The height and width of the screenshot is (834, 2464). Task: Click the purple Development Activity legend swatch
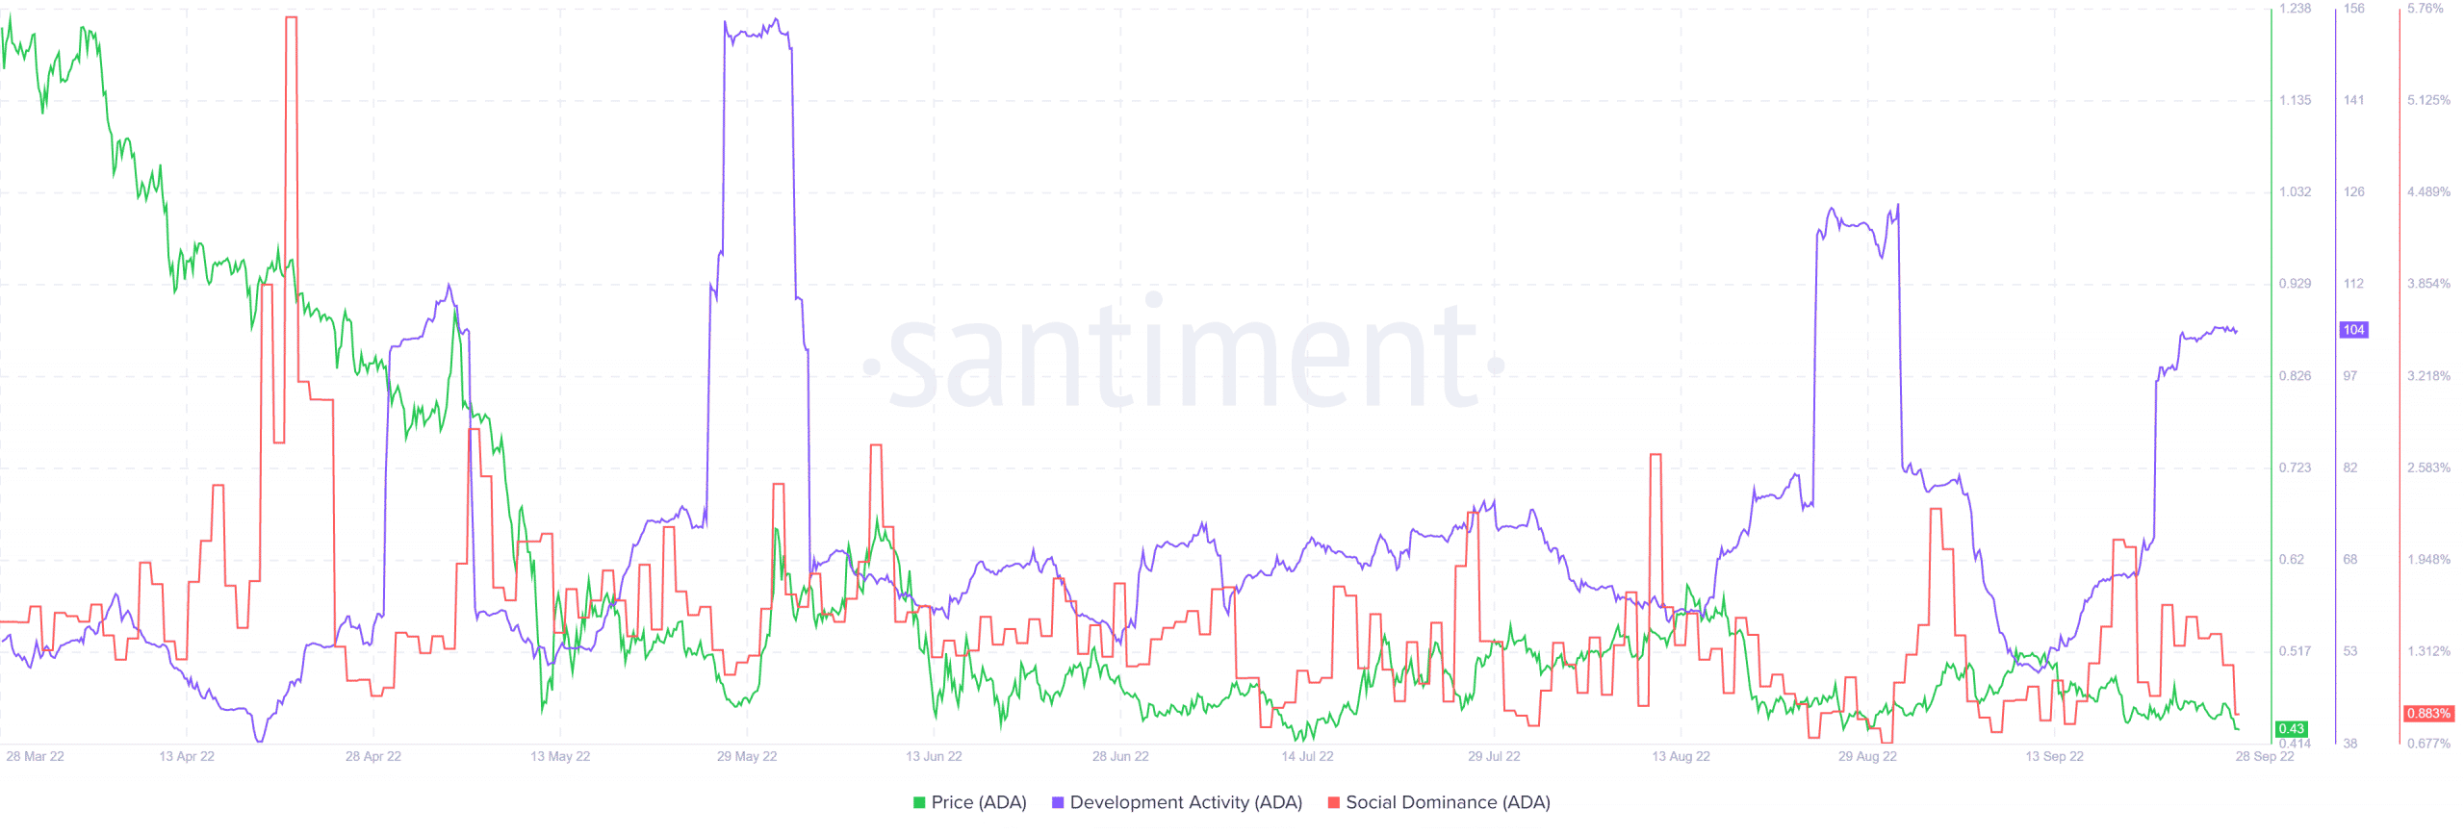[1058, 802]
